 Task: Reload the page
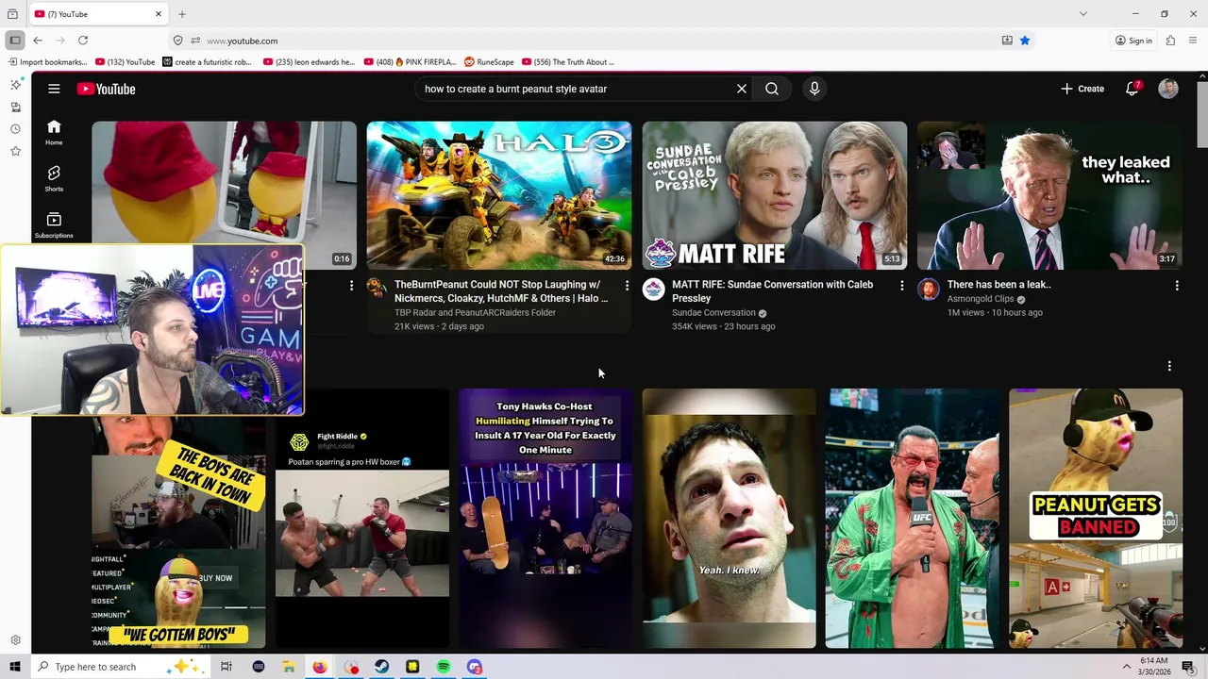83,41
